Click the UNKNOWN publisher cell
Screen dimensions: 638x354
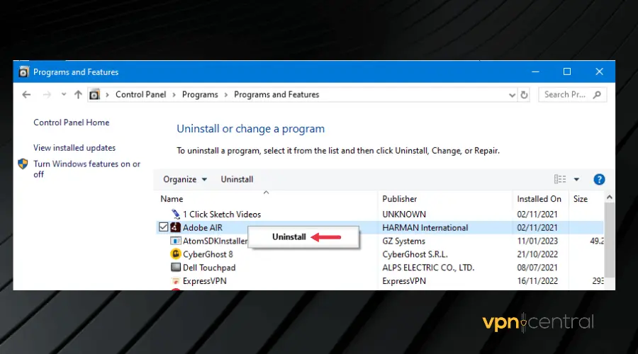tap(404, 215)
